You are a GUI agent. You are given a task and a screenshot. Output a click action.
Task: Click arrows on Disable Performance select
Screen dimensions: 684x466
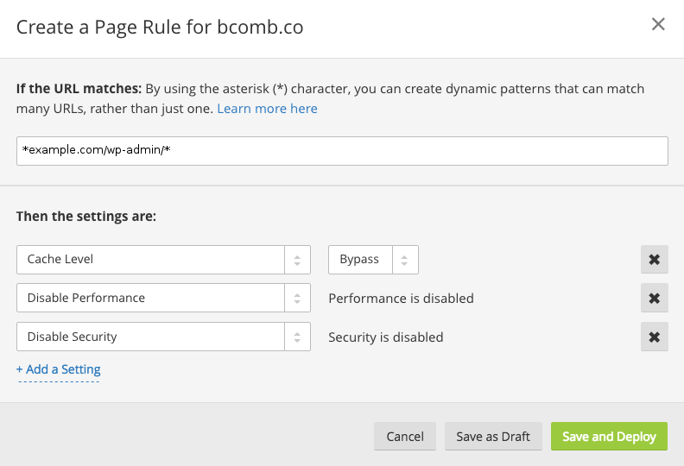tap(297, 298)
